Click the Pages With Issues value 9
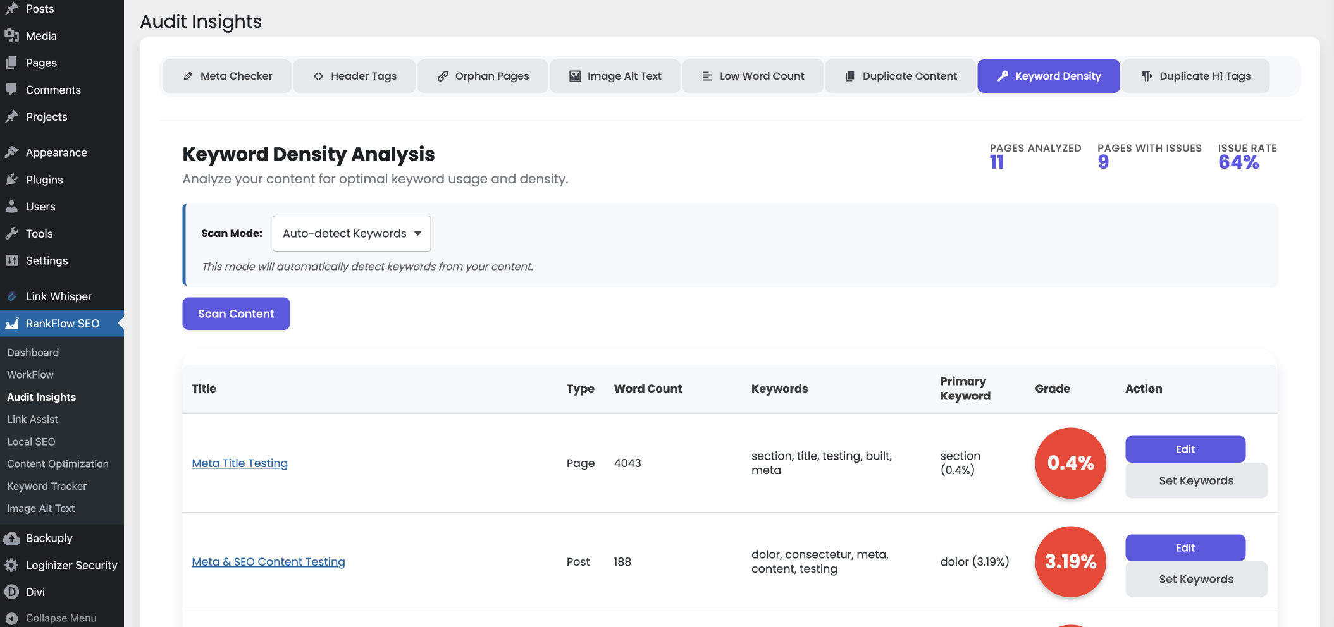The width and height of the screenshot is (1334, 627). pos(1103,162)
